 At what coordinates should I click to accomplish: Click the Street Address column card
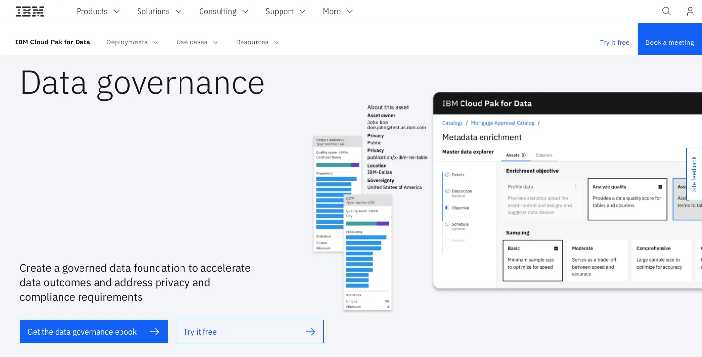pos(338,194)
